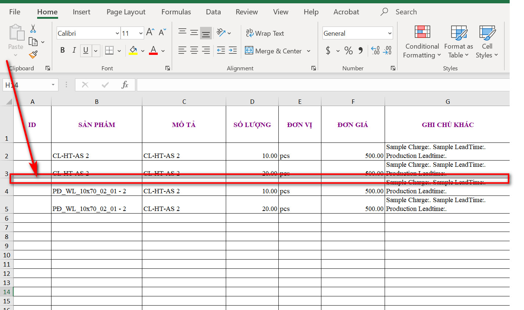The height and width of the screenshot is (310, 524).
Task: Open the Acrobat tab
Action: (x=346, y=12)
